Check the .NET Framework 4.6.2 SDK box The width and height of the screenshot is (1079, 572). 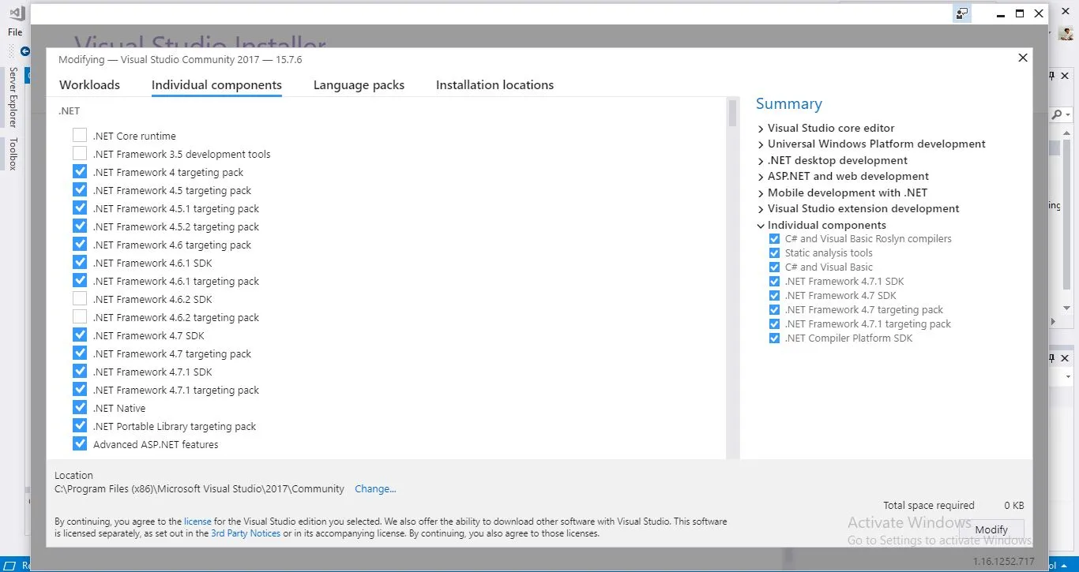(x=80, y=299)
